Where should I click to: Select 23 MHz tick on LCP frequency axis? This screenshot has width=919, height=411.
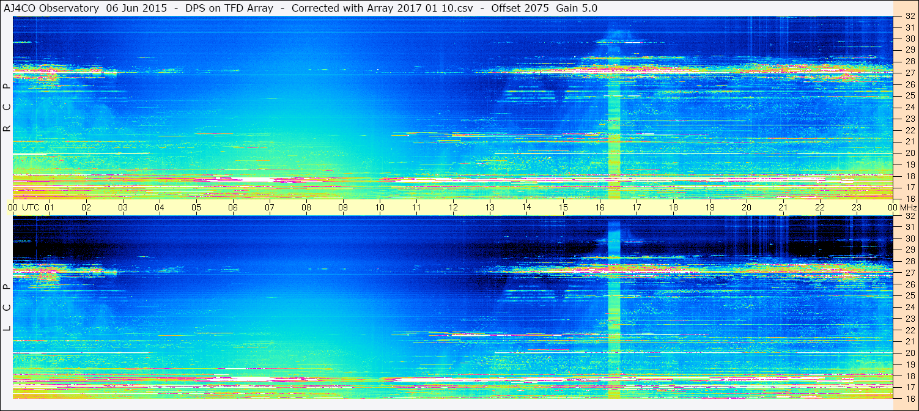coord(909,319)
